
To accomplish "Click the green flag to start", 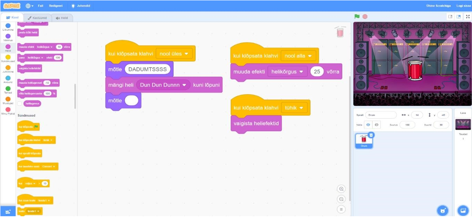I will point(357,17).
